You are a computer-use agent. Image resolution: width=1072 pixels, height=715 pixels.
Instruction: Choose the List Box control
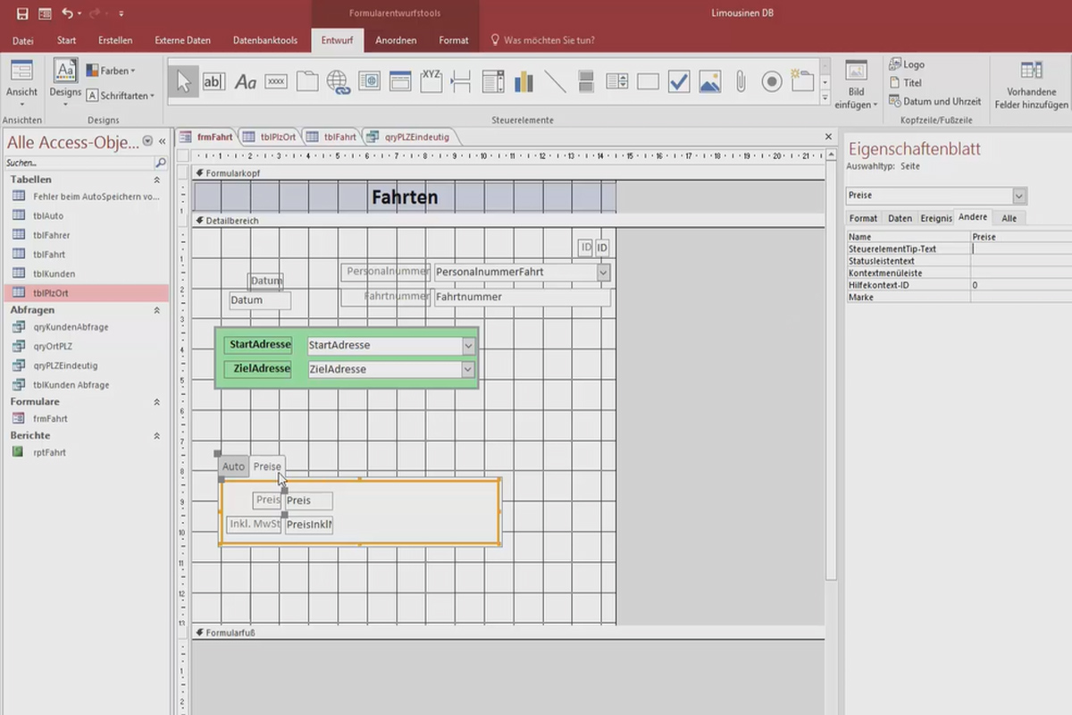click(x=616, y=82)
